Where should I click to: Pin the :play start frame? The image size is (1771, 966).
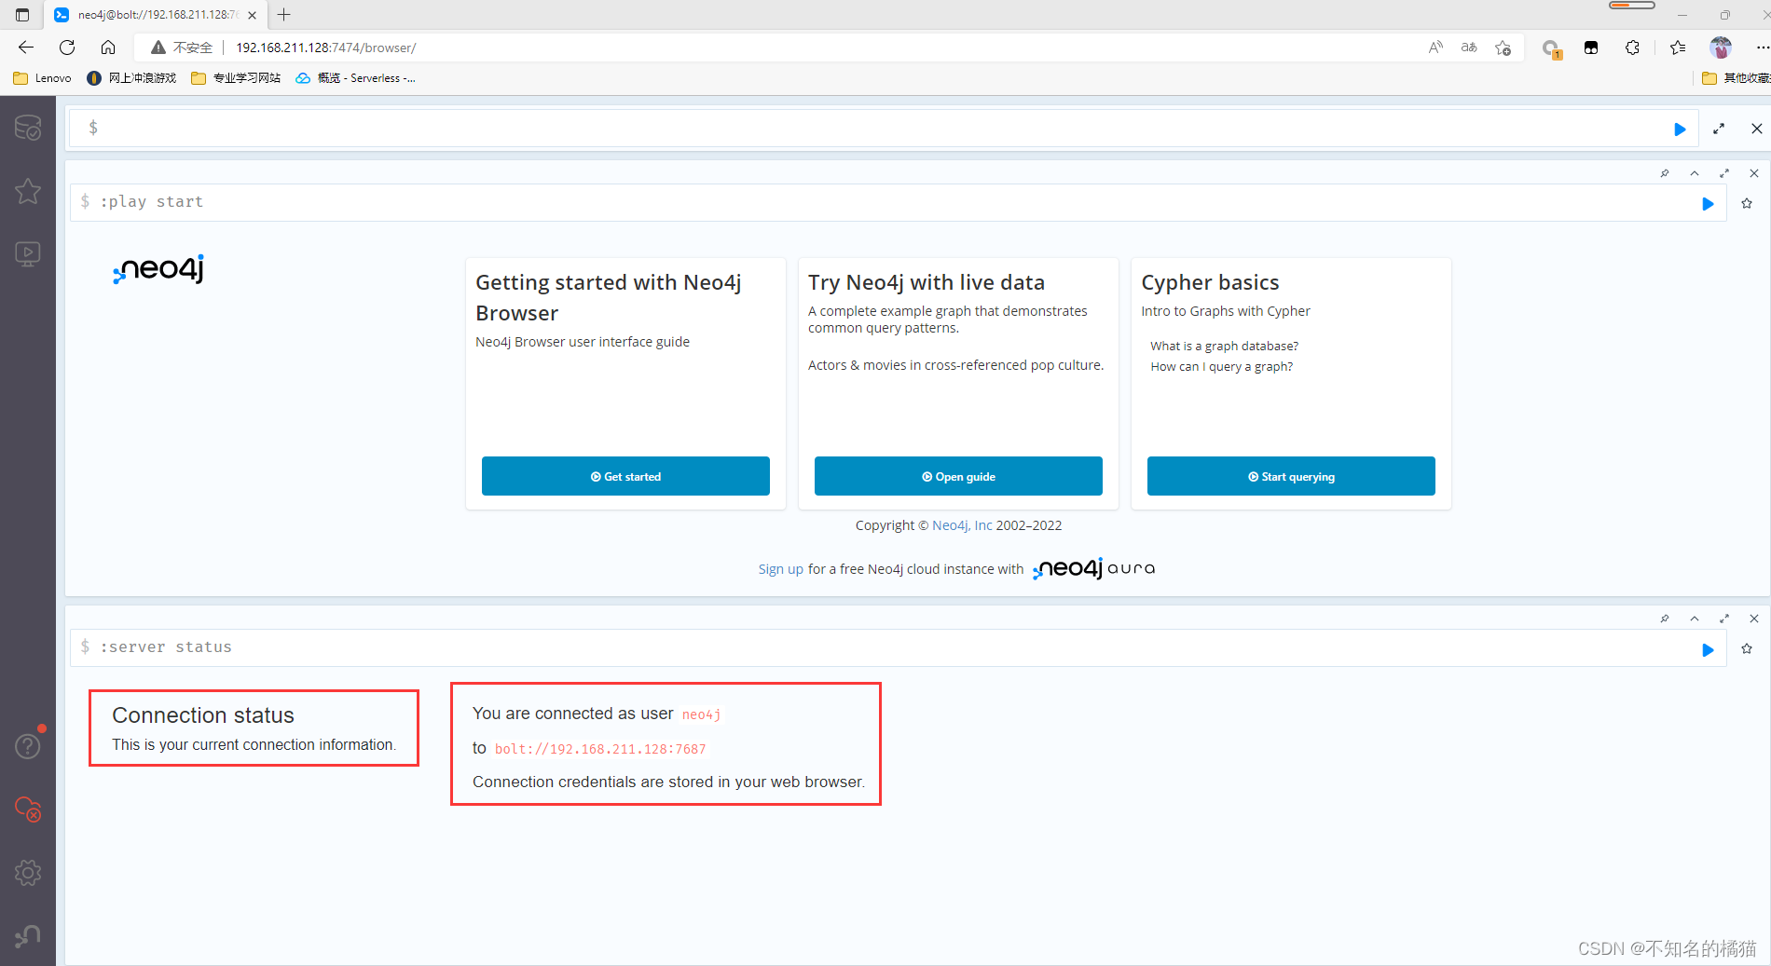(1665, 173)
